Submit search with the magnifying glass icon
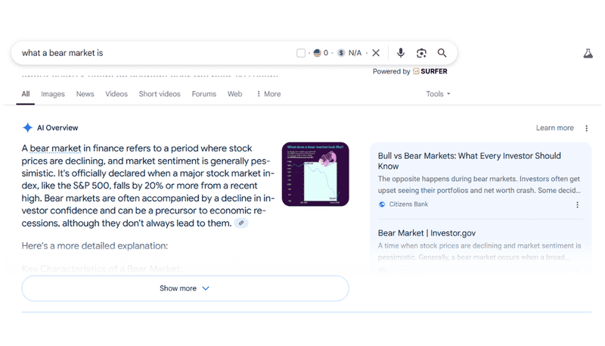The height and width of the screenshot is (346, 605). 442,53
